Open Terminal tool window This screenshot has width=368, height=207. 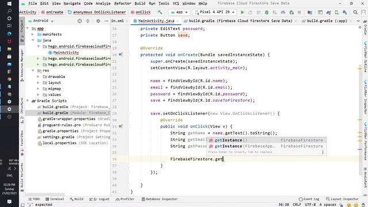tap(55, 199)
